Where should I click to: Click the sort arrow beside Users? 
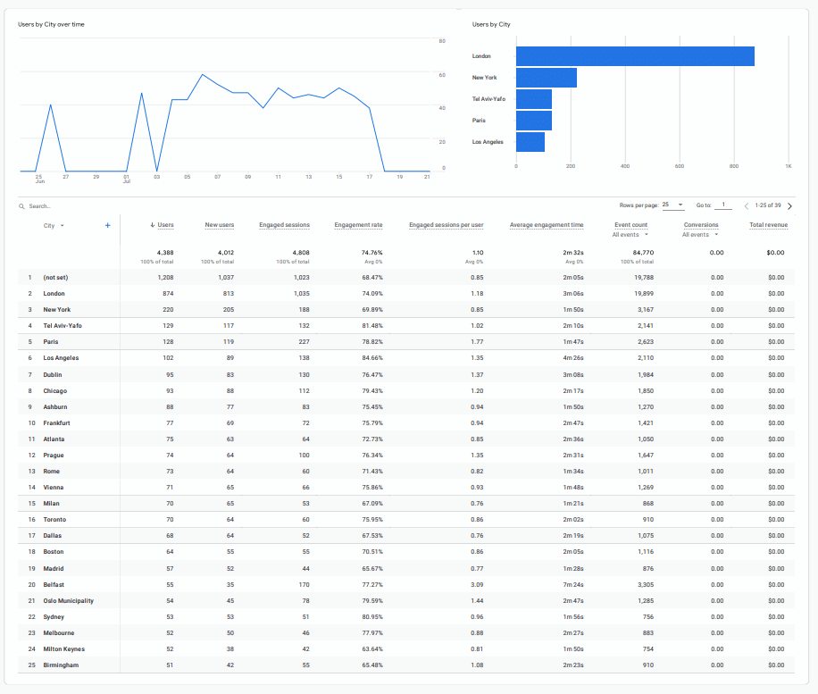point(153,225)
